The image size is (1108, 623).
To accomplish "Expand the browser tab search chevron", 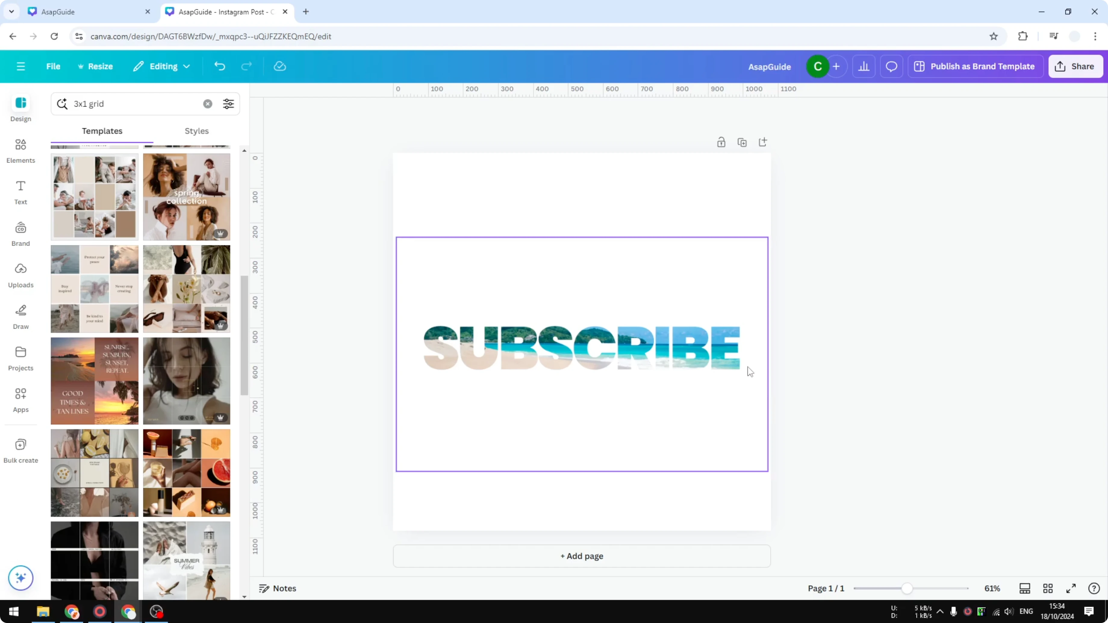I will click(x=11, y=12).
